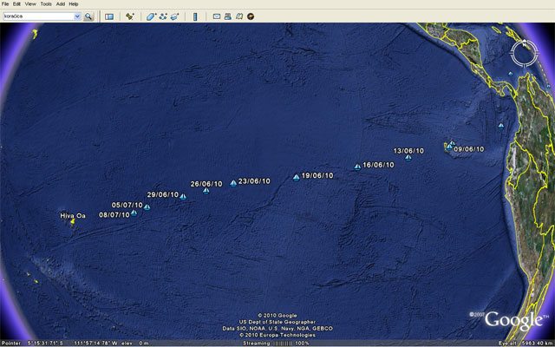Viewport: 555px width, 347px height.
Task: Click the compass navigation ring
Action: pos(524,53)
